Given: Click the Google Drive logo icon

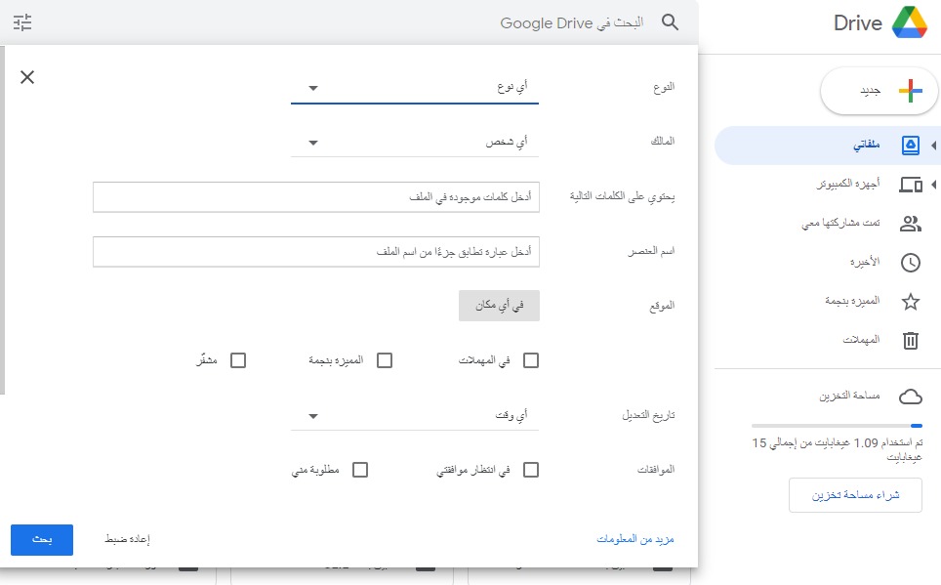Looking at the screenshot, I should point(910,23).
